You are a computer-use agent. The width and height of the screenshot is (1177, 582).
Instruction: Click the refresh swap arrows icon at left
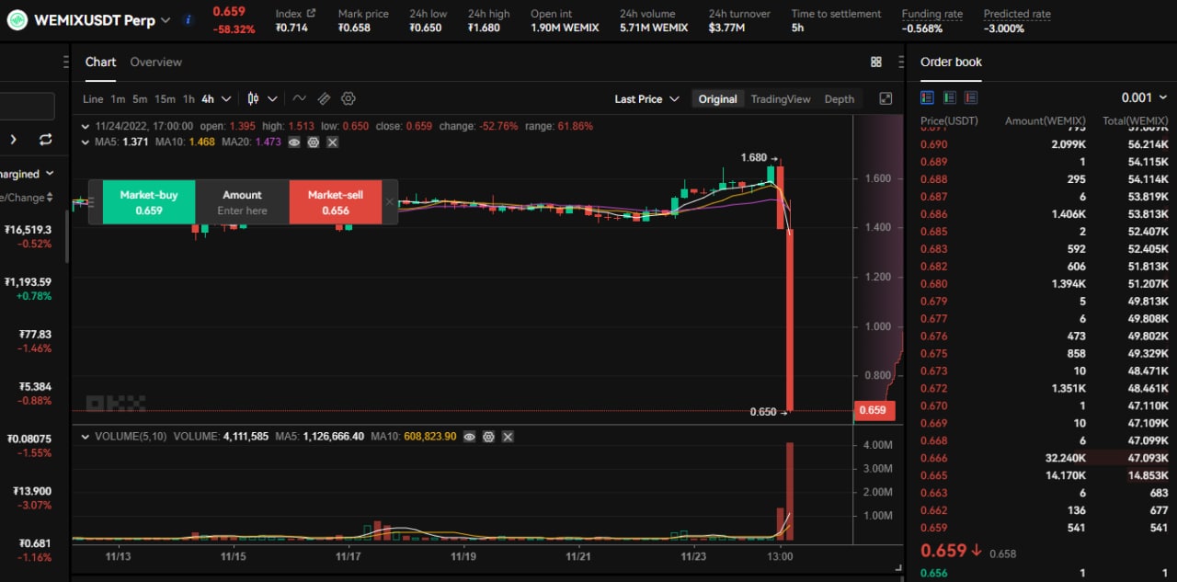[x=45, y=140]
